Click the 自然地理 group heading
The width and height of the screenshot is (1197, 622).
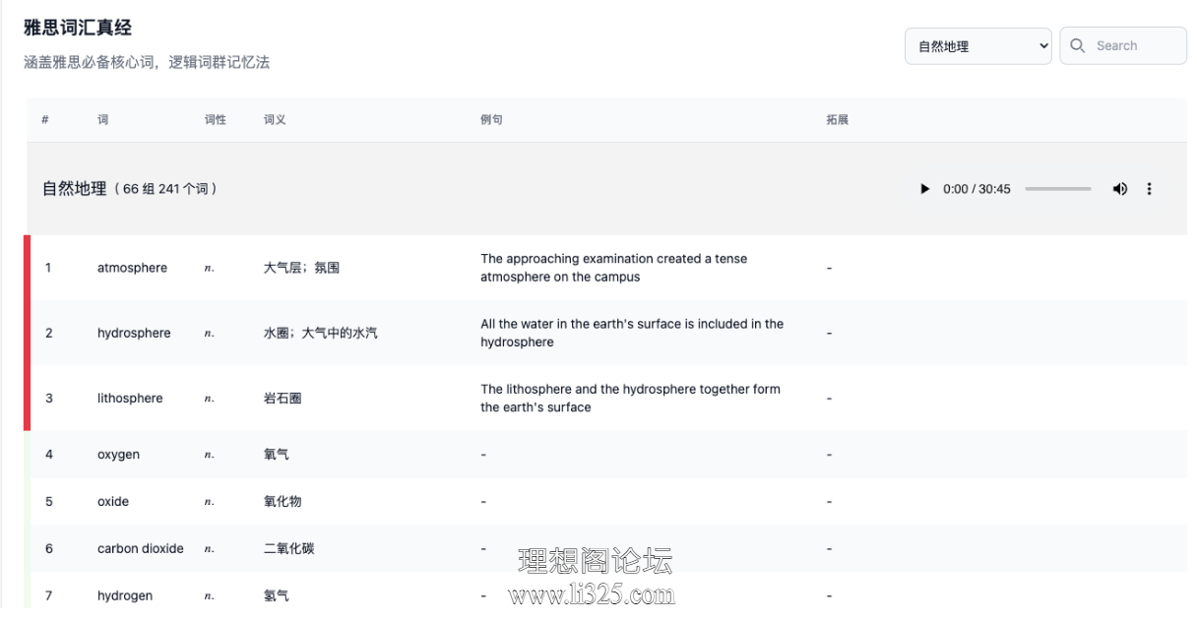click(x=74, y=189)
